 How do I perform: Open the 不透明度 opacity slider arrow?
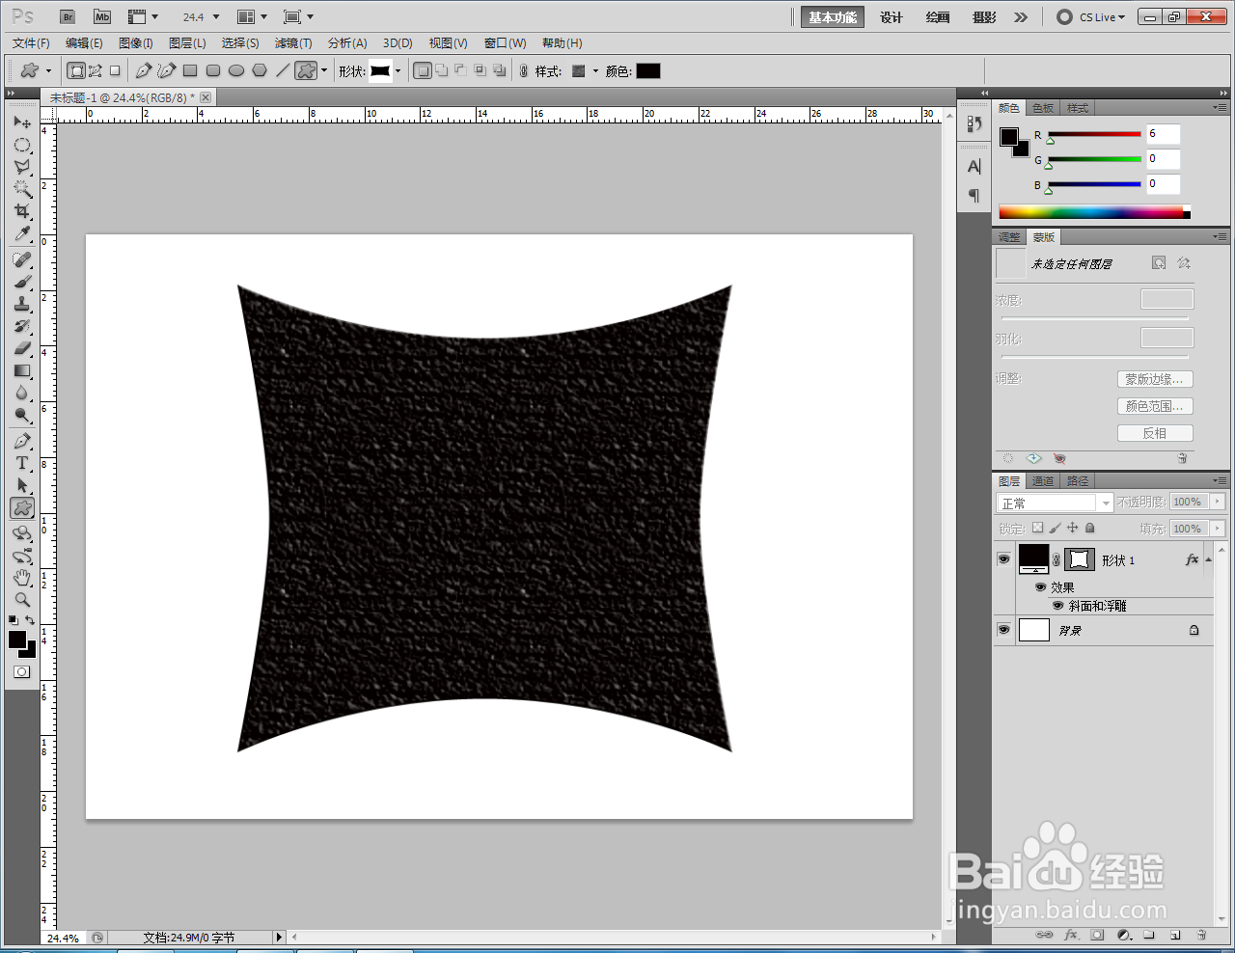(x=1218, y=502)
